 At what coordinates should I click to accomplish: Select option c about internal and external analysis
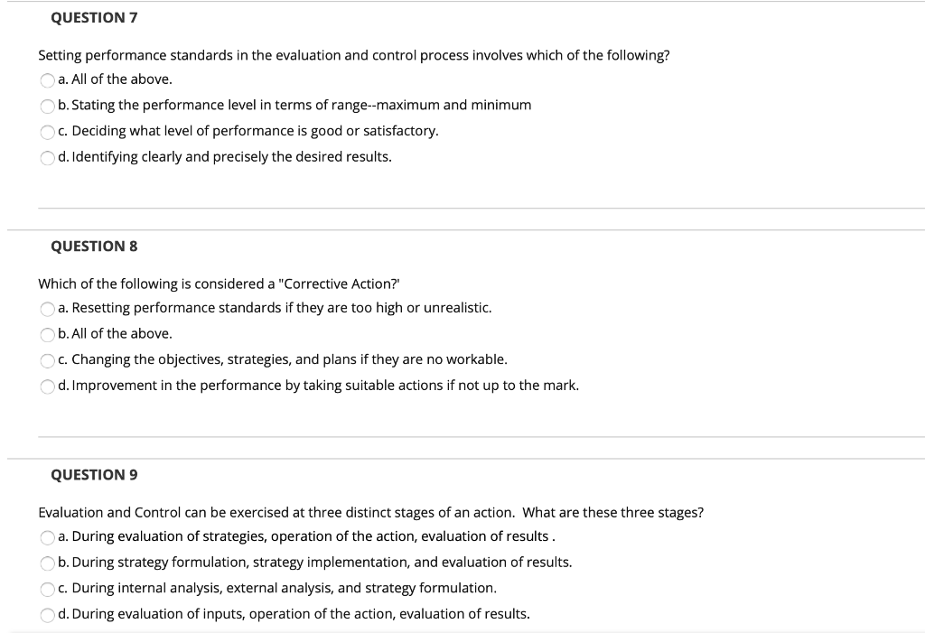(47, 588)
